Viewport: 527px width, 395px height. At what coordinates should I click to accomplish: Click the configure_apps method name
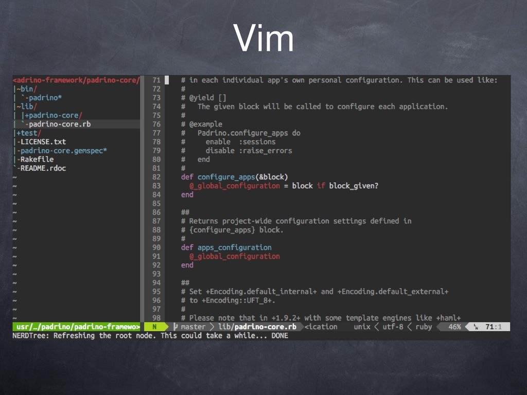click(x=226, y=177)
